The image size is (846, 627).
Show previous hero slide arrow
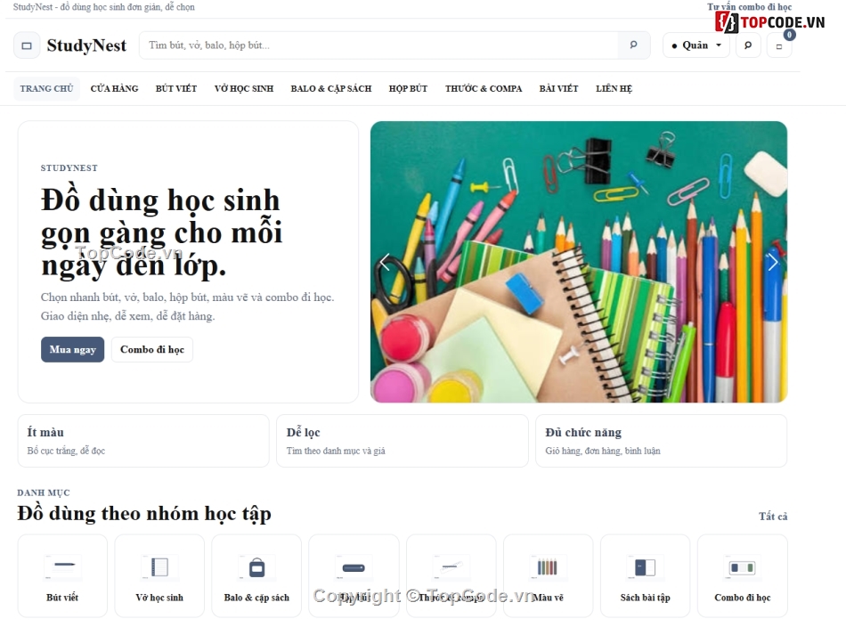[x=384, y=263]
